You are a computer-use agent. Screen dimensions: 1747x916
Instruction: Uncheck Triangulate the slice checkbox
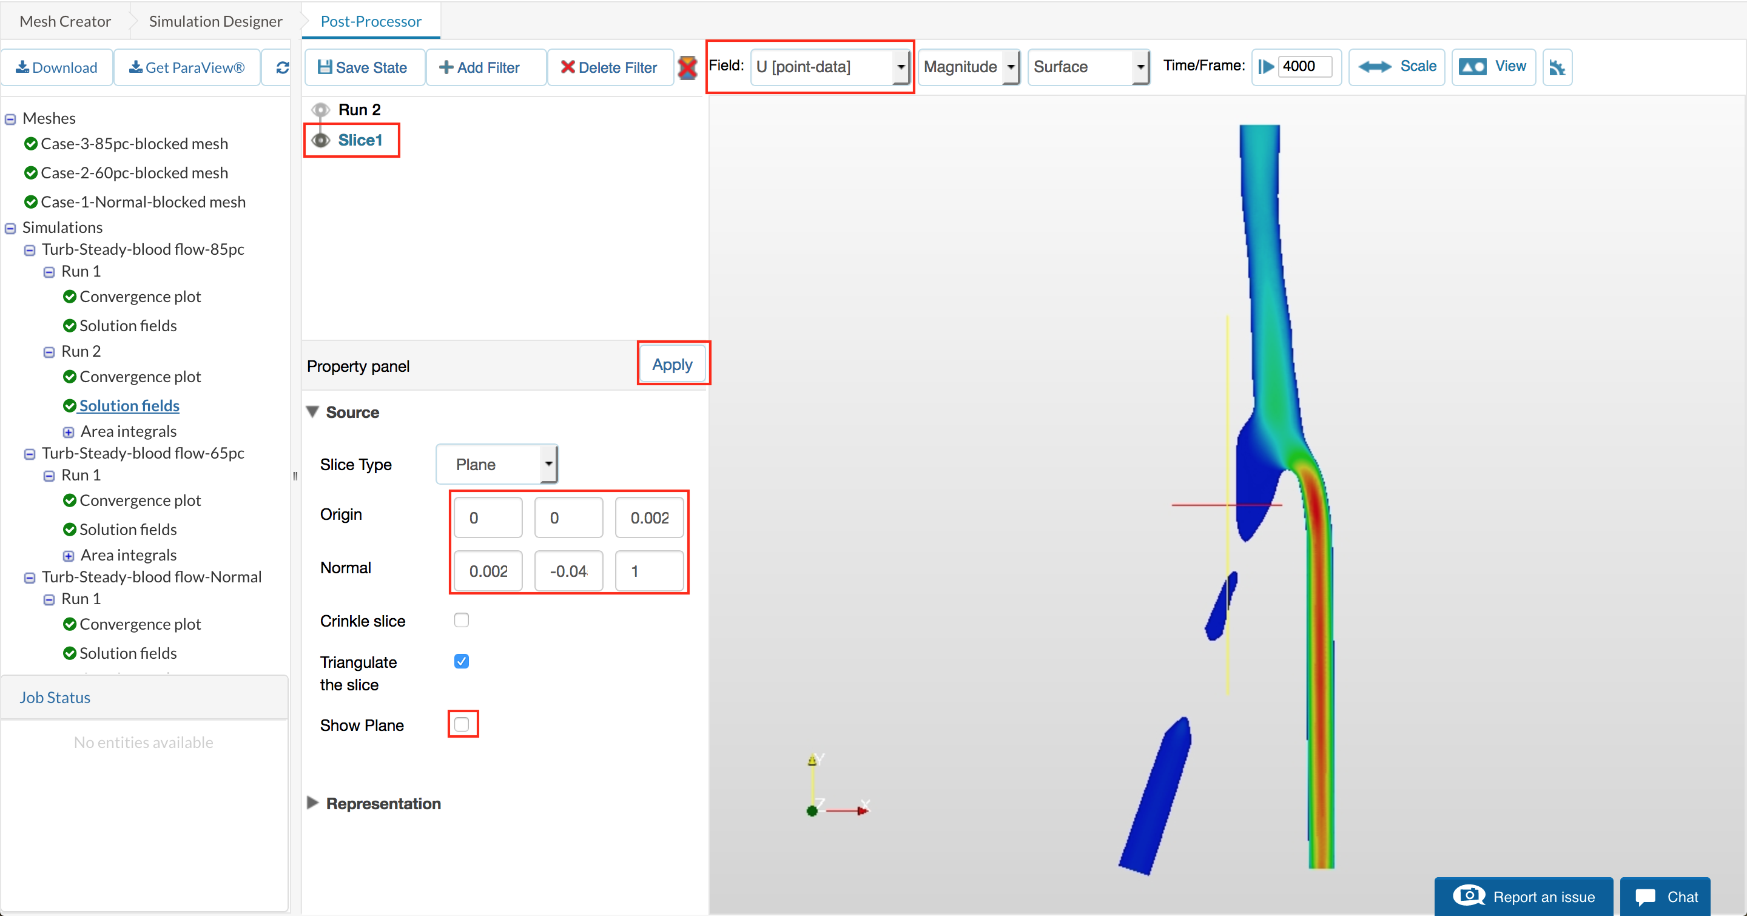click(461, 661)
